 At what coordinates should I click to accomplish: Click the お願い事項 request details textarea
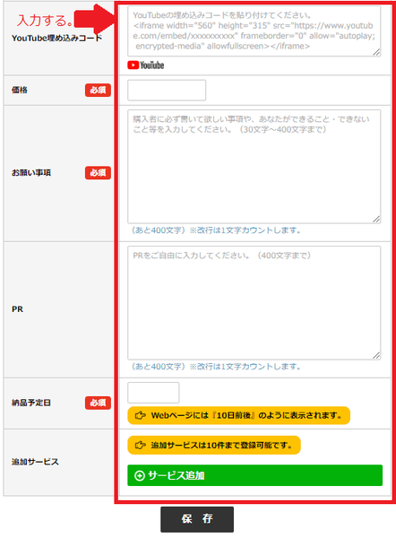(254, 167)
